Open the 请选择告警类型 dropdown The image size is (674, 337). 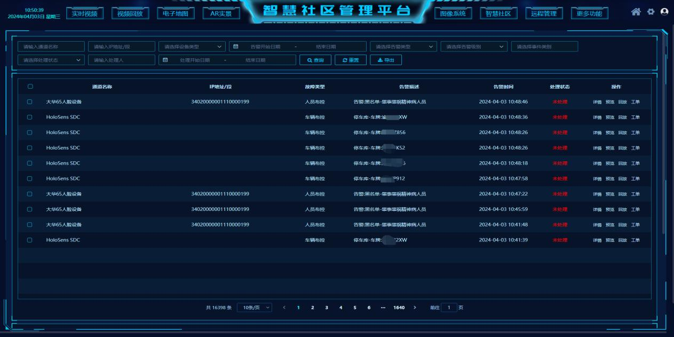(403, 46)
